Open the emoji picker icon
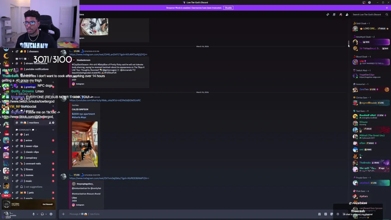The width and height of the screenshot is (391, 220). point(338,214)
